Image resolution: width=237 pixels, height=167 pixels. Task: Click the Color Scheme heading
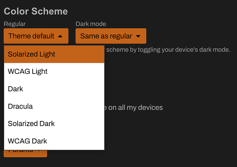[x=36, y=11]
